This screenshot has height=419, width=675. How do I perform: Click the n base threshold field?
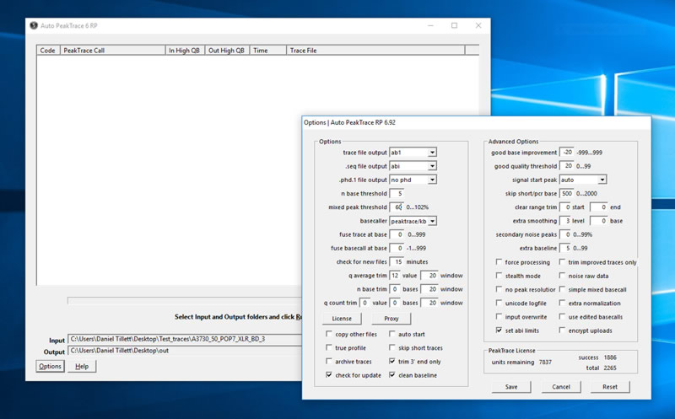click(397, 194)
